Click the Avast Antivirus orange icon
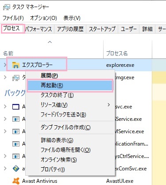Image resolution: width=166 pixels, height=185 pixels. [16, 181]
